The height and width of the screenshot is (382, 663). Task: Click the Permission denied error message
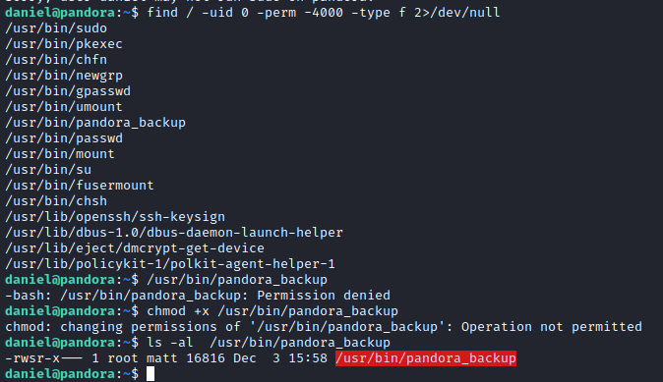324,295
